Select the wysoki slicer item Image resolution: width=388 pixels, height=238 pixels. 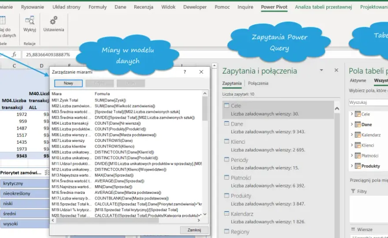(25, 223)
